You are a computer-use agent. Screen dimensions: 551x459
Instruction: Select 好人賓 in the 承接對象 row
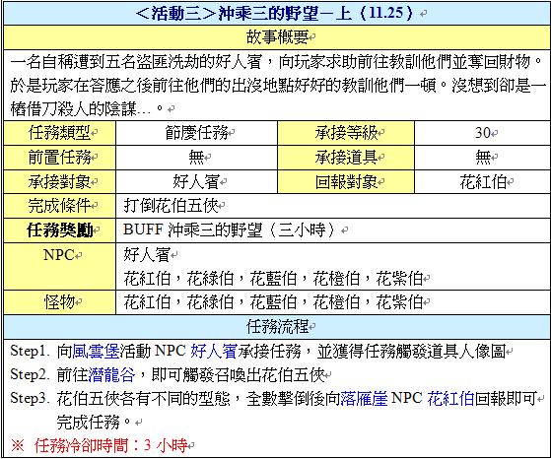(x=196, y=182)
